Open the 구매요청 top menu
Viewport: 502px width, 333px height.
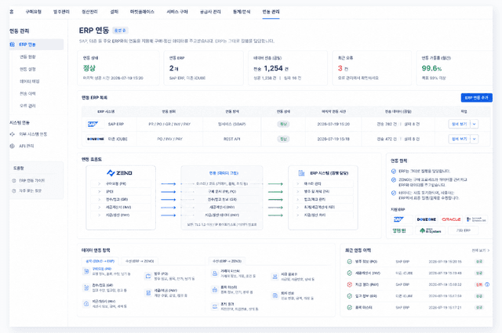[x=33, y=12]
